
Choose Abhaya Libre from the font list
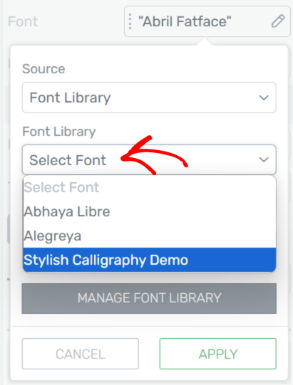click(149, 211)
